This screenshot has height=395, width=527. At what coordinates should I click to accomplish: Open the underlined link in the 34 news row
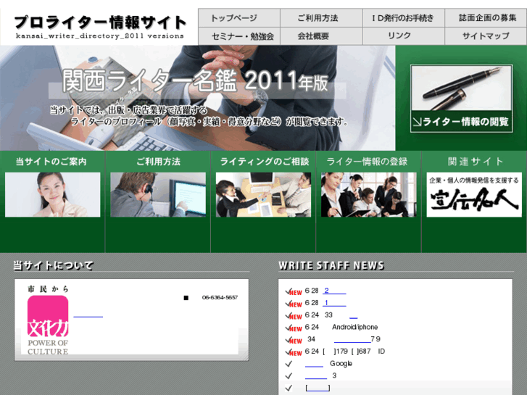(352, 339)
